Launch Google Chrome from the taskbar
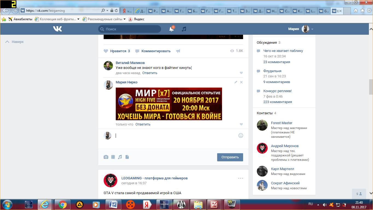 [x=62, y=205]
